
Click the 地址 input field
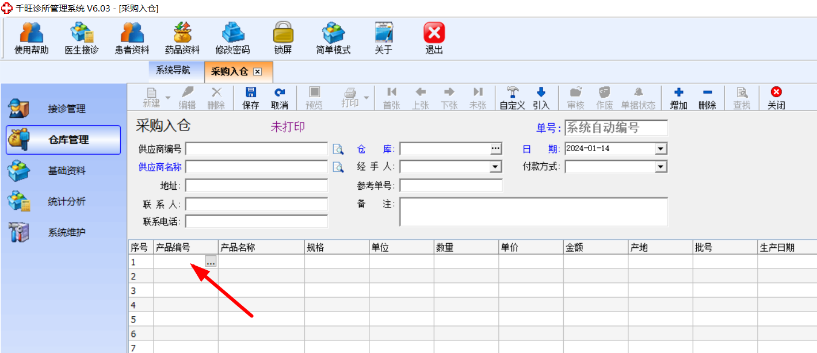(x=257, y=186)
